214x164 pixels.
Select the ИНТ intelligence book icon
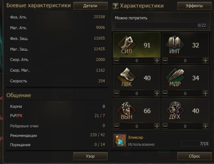pos(175,44)
